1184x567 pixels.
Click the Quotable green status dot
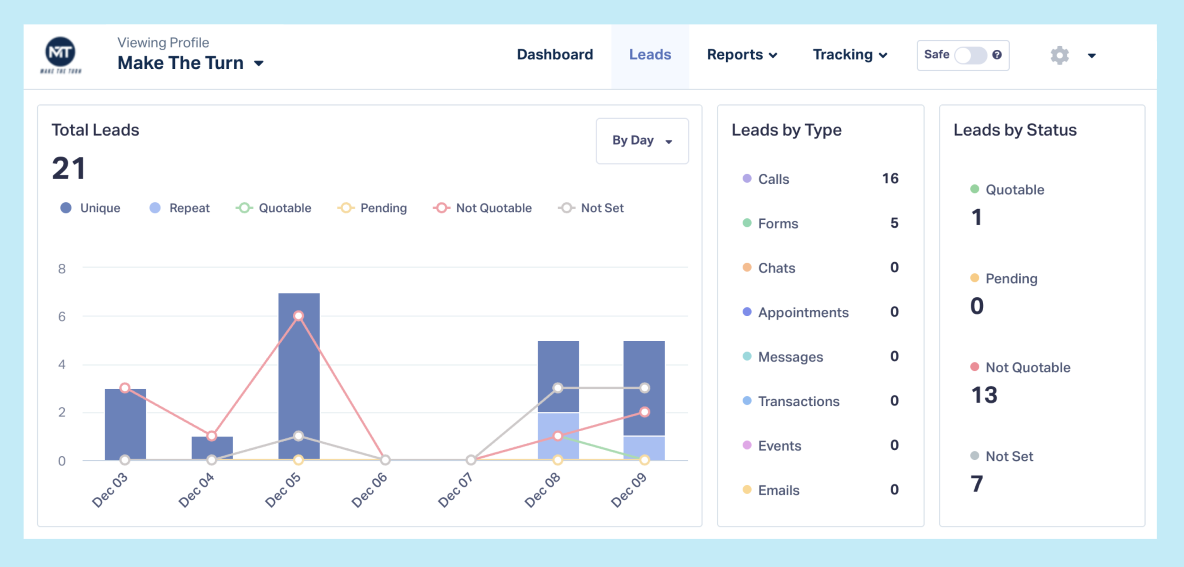click(x=974, y=189)
